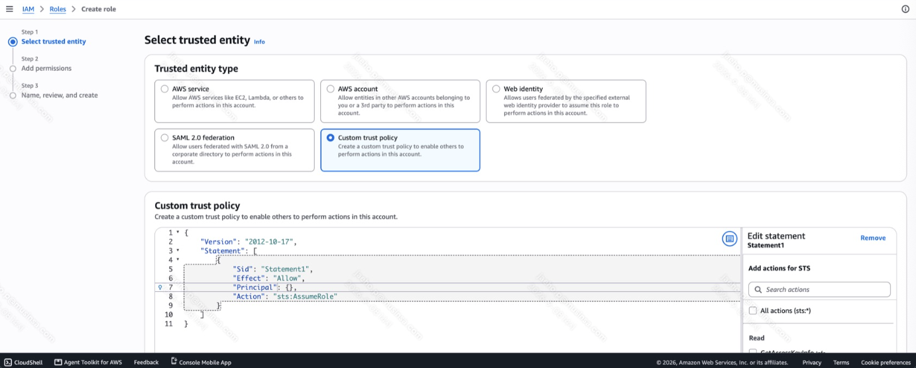Screen dimensions: 916x368
Task: Jump to Add permissions step
Action: [46, 68]
